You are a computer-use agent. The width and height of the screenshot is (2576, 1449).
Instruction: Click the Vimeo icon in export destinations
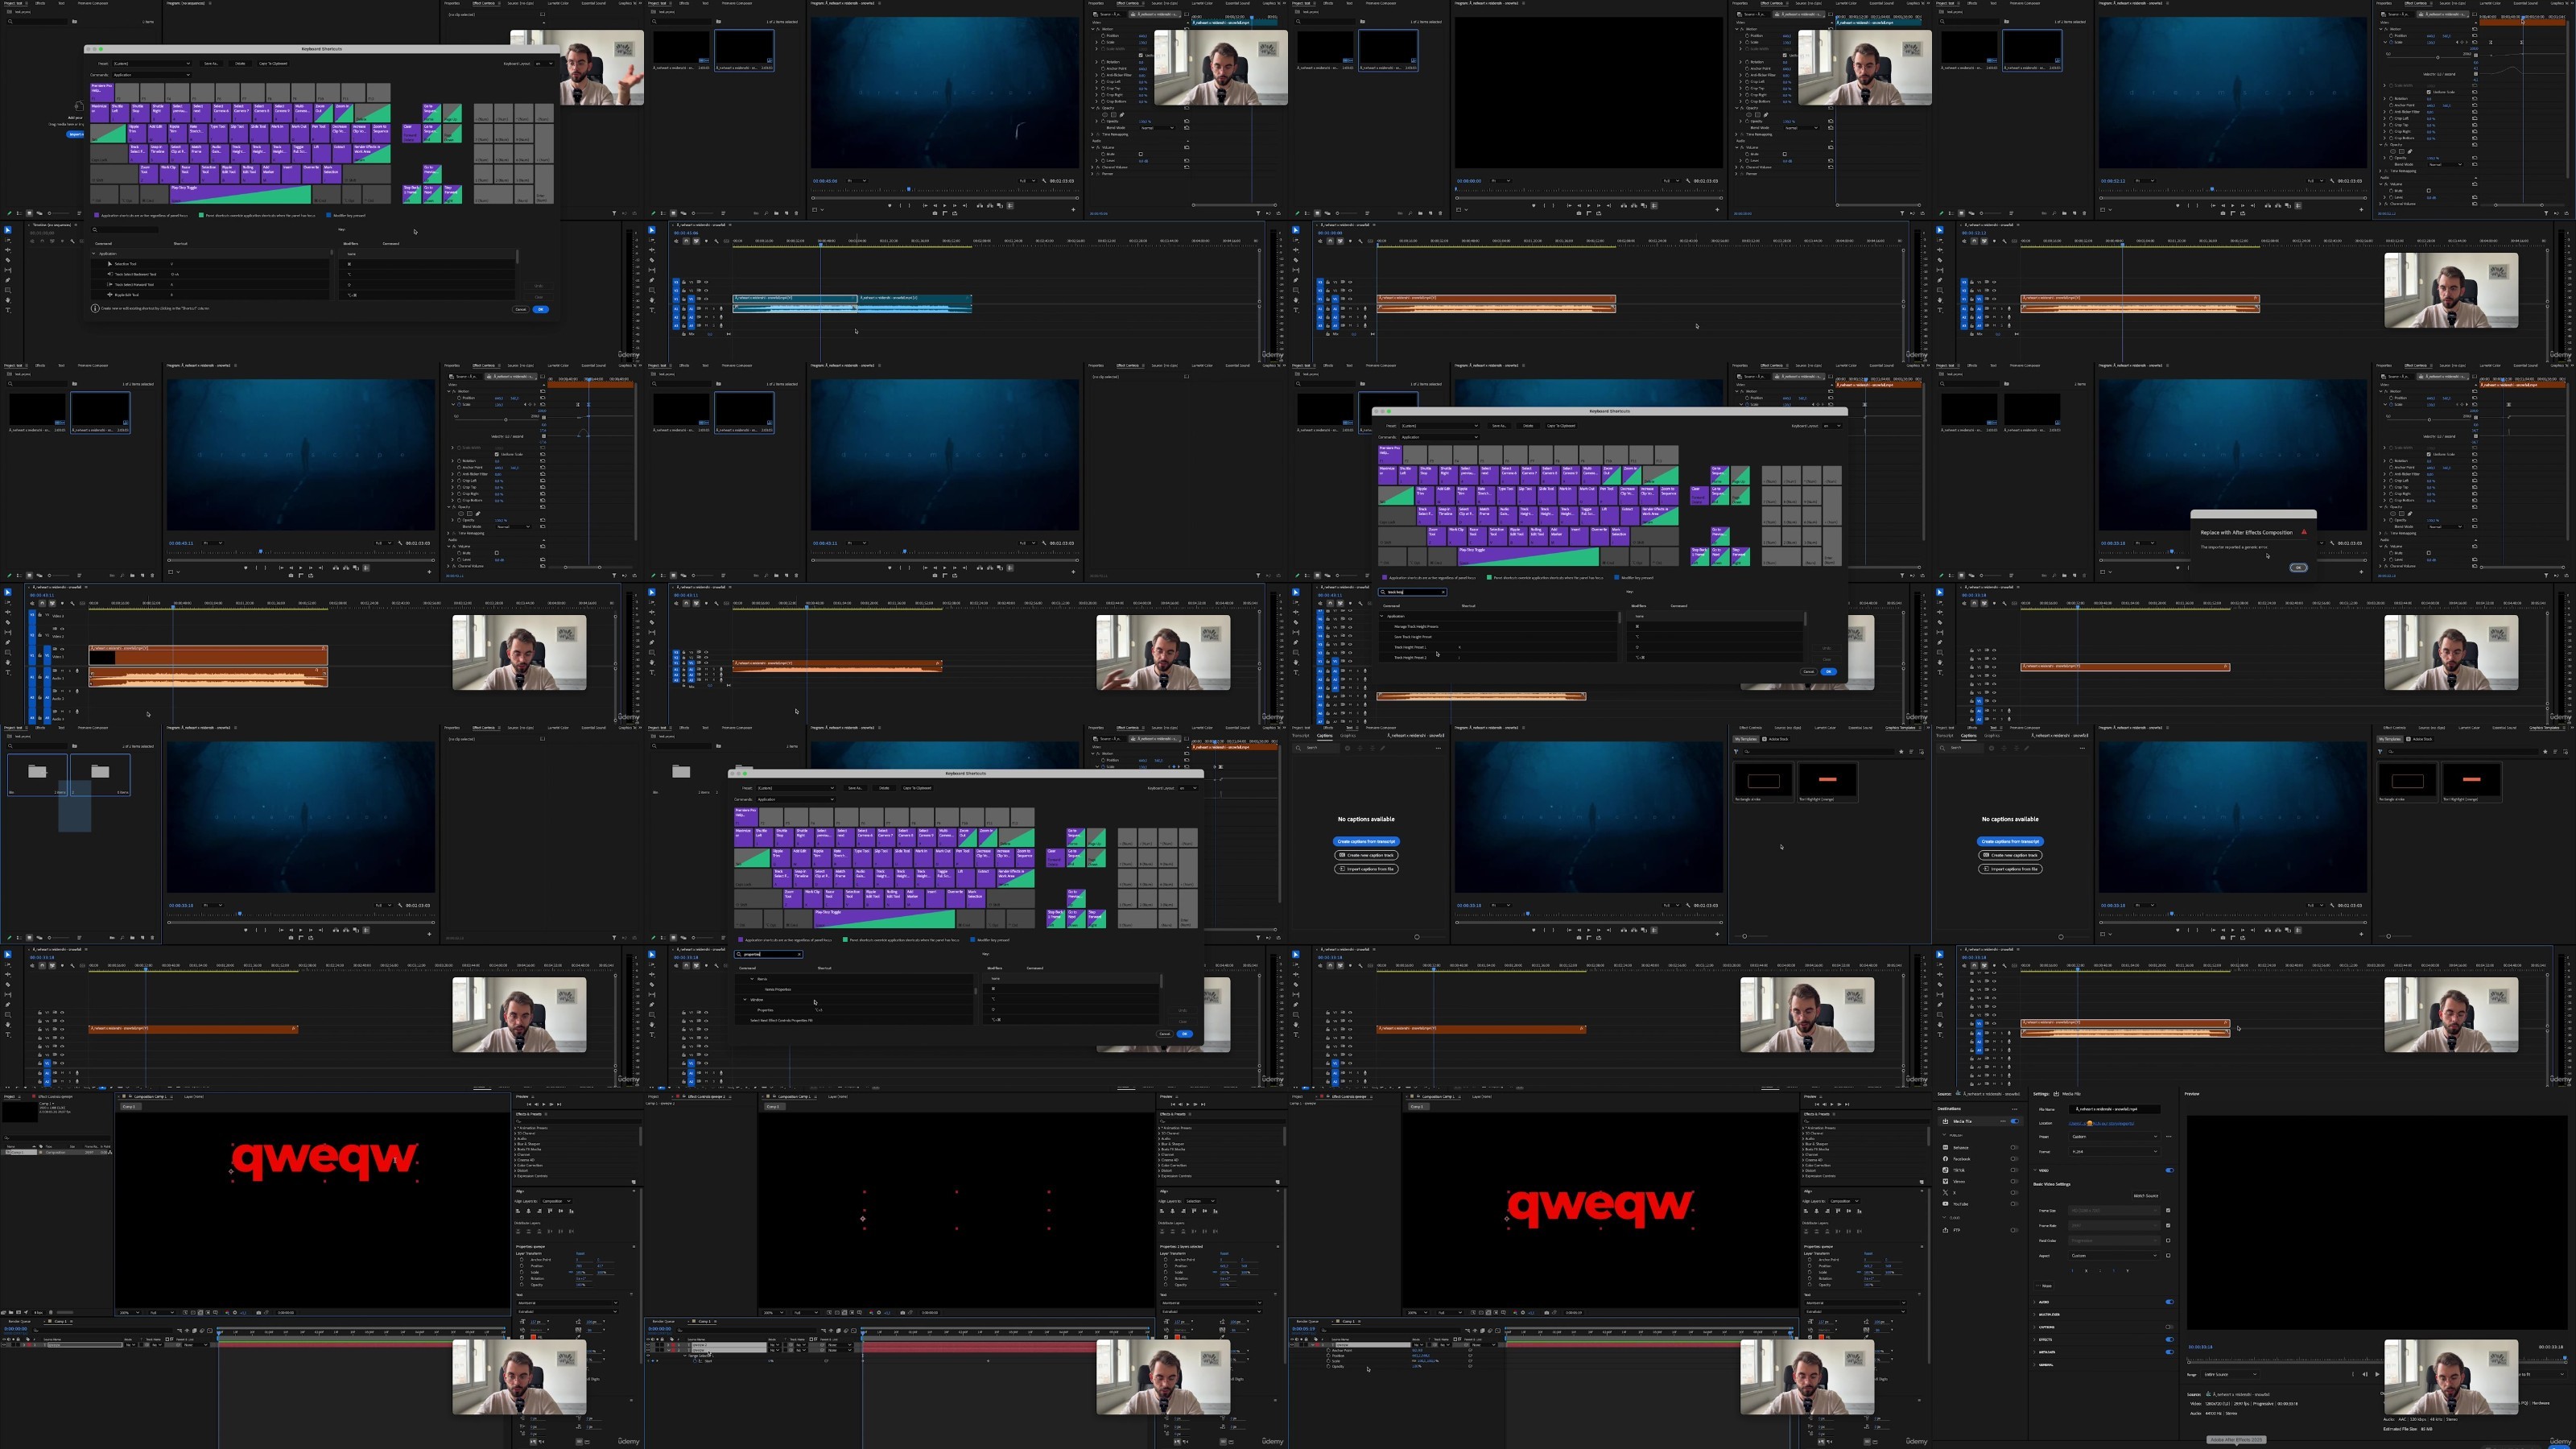coord(1945,1182)
